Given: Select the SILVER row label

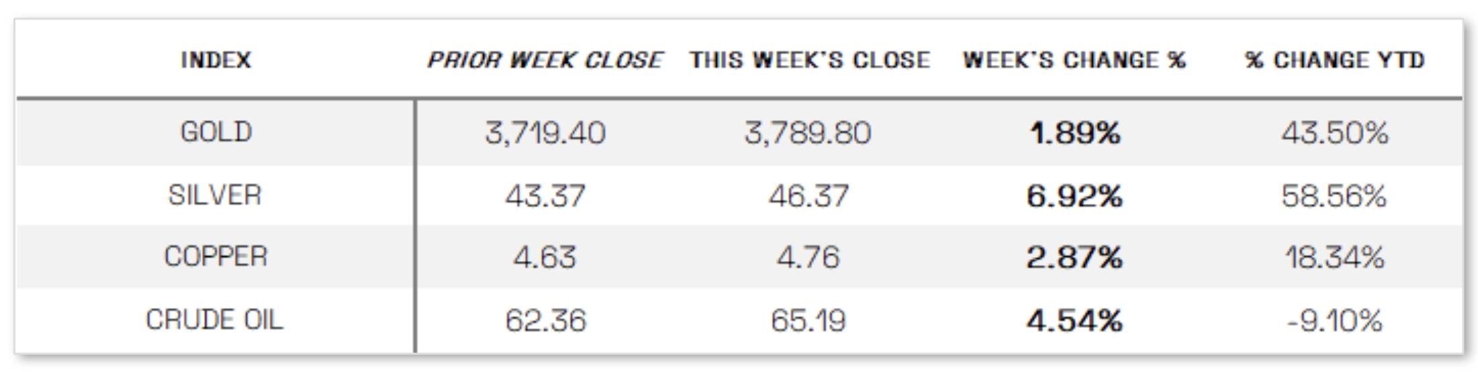Looking at the screenshot, I should pos(215,195).
